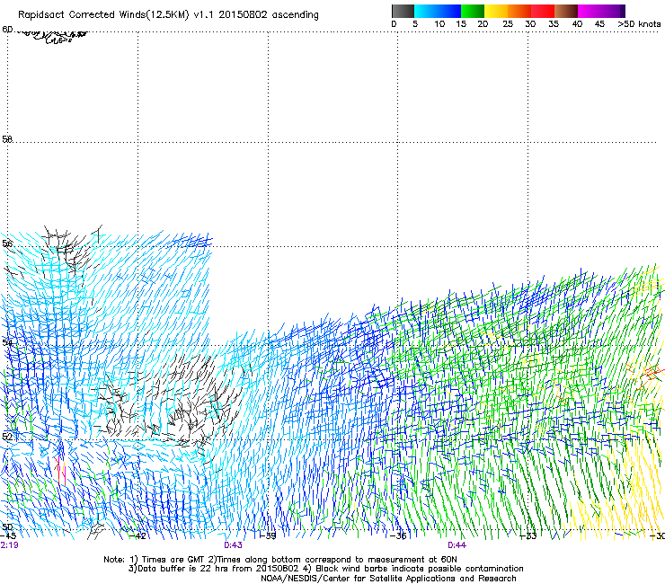Click the longitude label '-42'
Viewport: 665px width, 584px height.
point(139,536)
